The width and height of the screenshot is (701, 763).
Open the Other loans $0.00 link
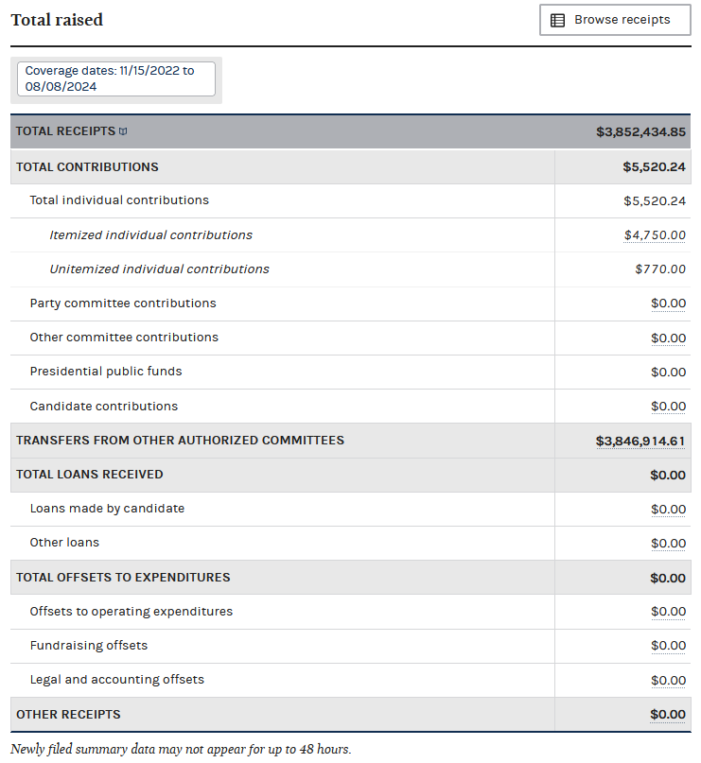669,544
